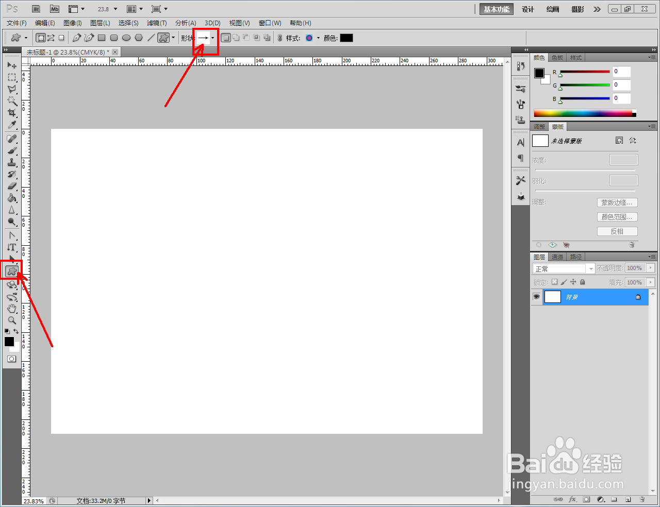Select the 摄影 workspace
This screenshot has height=507, width=660.
coord(577,9)
